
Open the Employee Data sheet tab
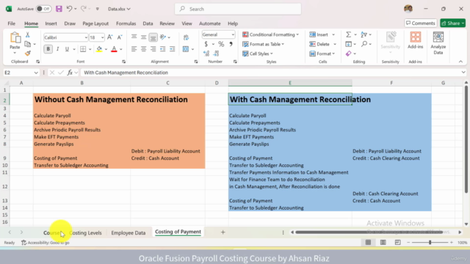click(129, 232)
